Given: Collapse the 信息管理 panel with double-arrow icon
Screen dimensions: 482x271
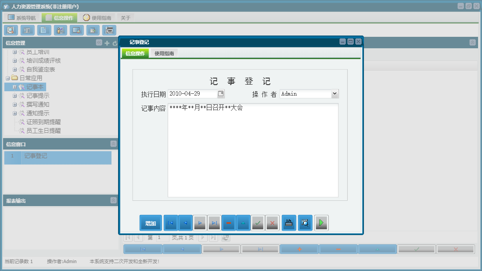Looking at the screenshot, I should pyautogui.click(x=99, y=43).
